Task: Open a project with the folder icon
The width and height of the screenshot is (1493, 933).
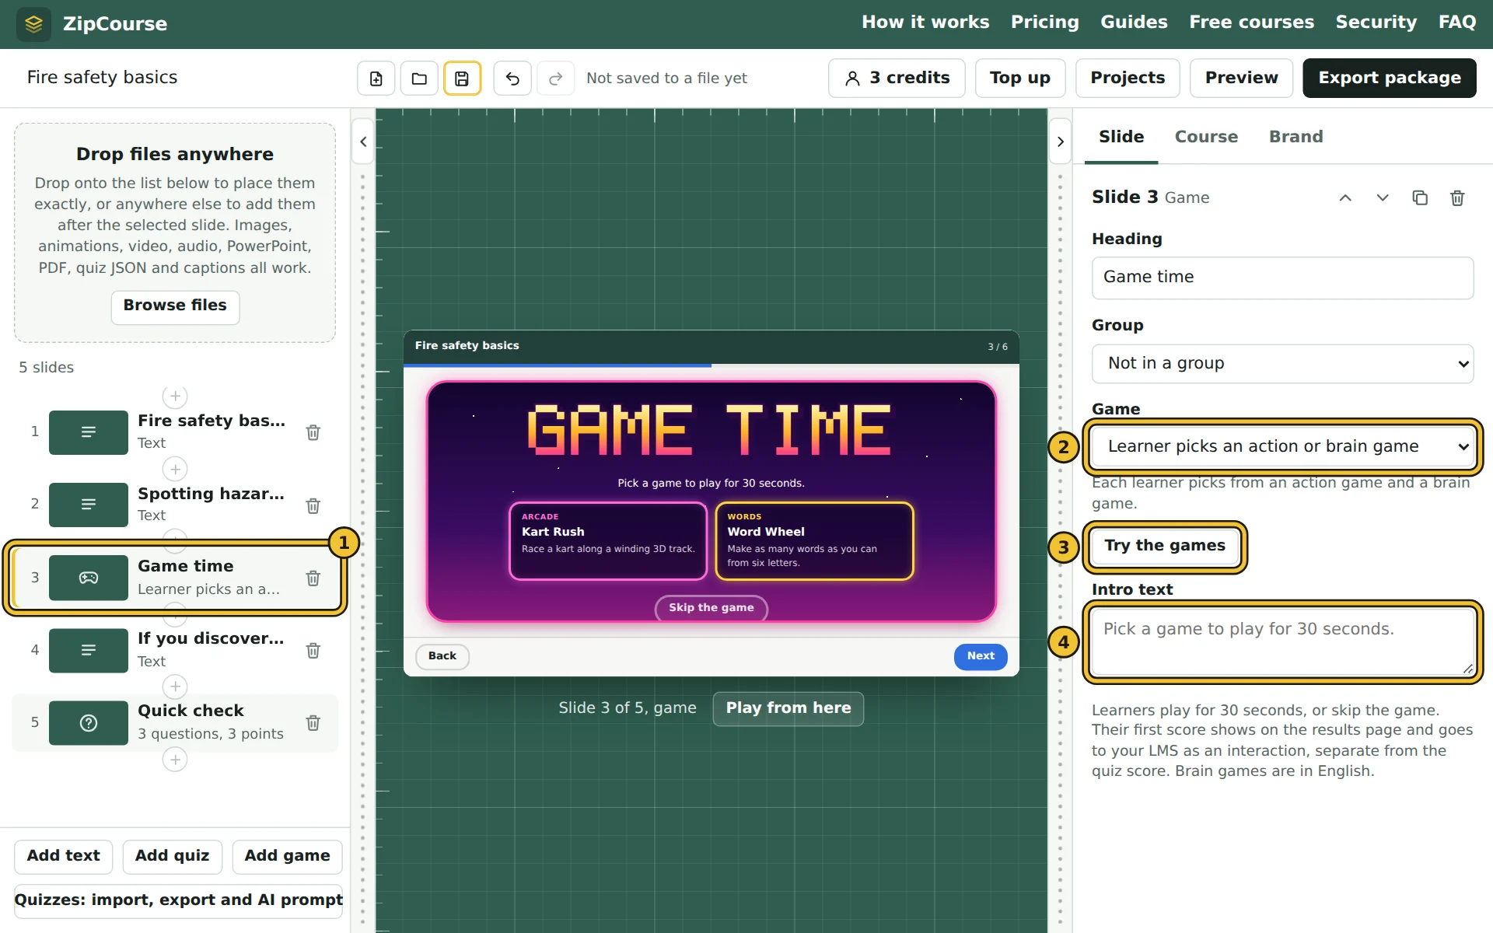Action: click(x=419, y=79)
